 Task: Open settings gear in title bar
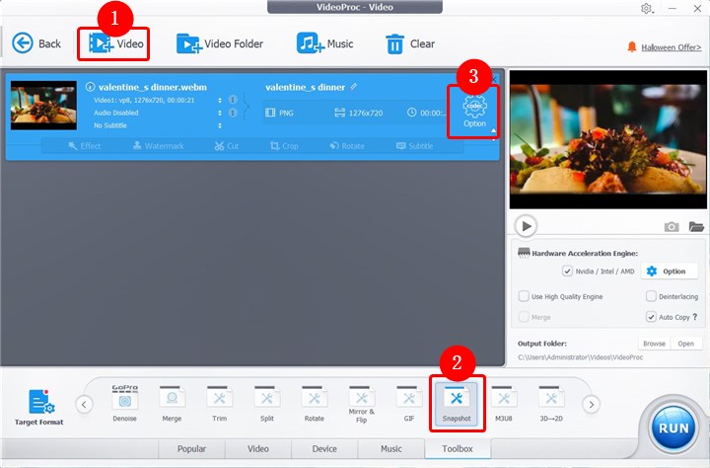click(646, 8)
